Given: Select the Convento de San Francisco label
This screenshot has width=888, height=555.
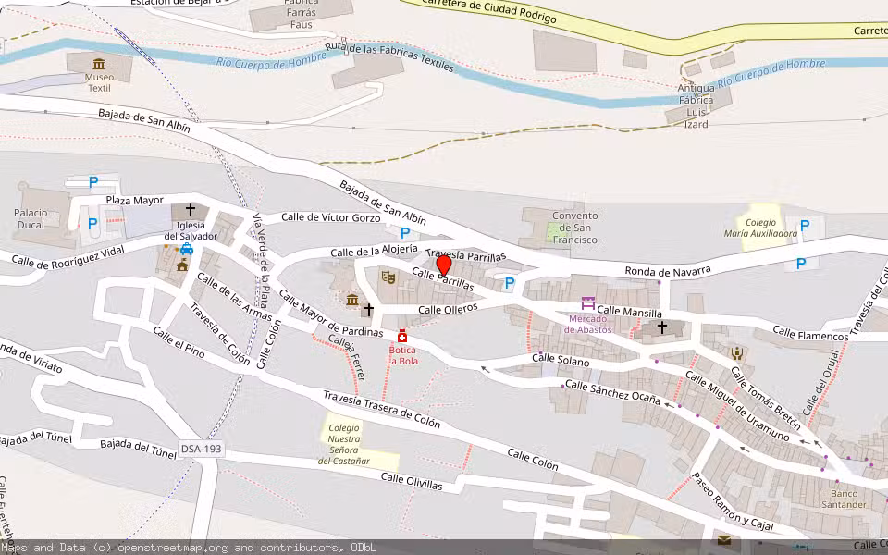Looking at the screenshot, I should click(x=574, y=228).
